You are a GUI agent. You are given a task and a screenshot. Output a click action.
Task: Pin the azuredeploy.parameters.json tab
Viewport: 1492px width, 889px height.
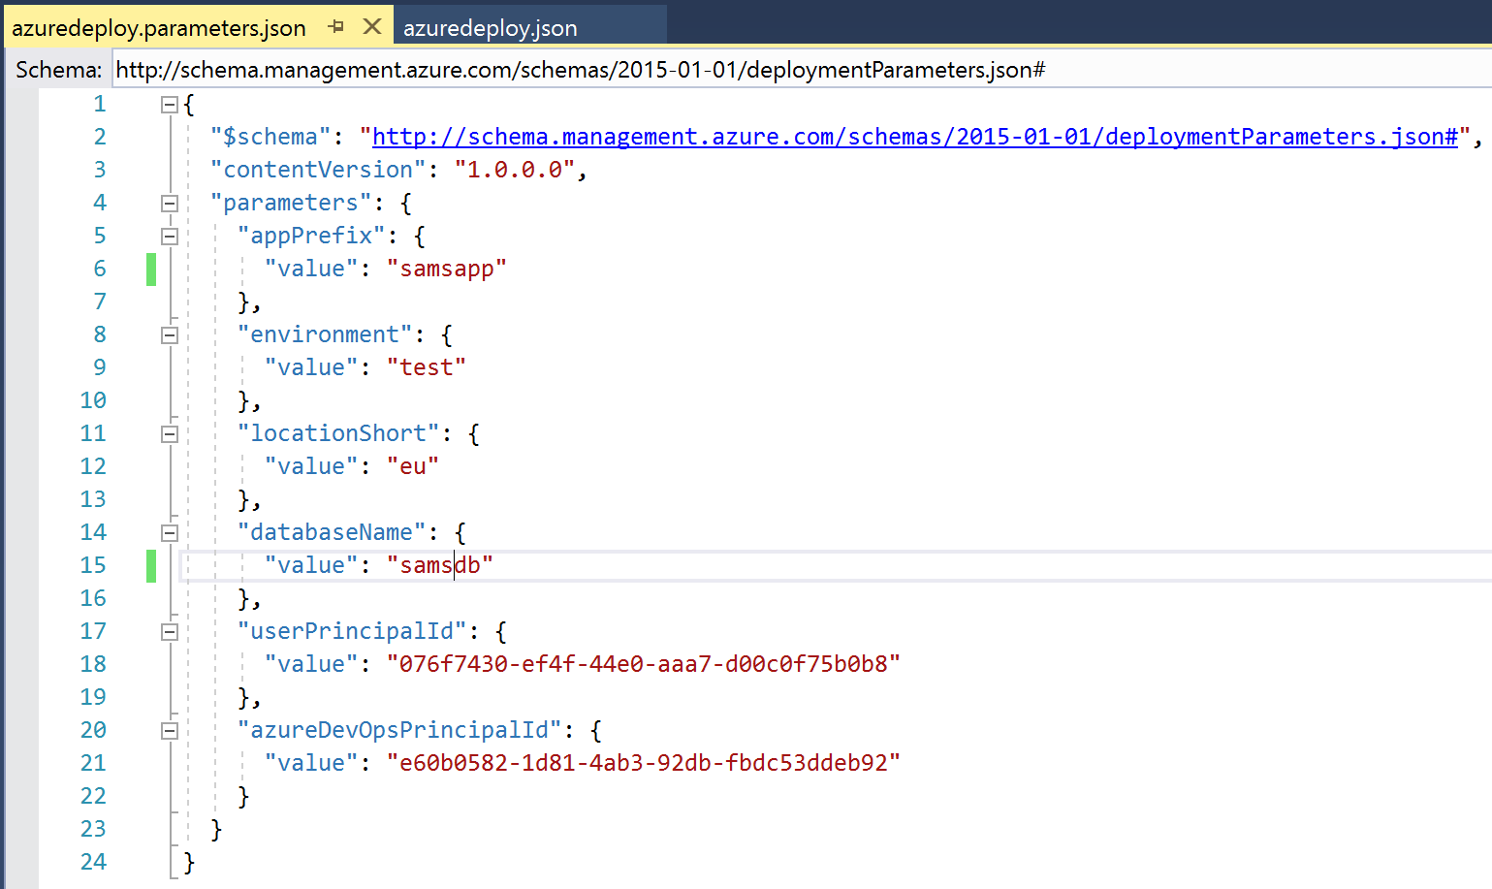tap(336, 27)
